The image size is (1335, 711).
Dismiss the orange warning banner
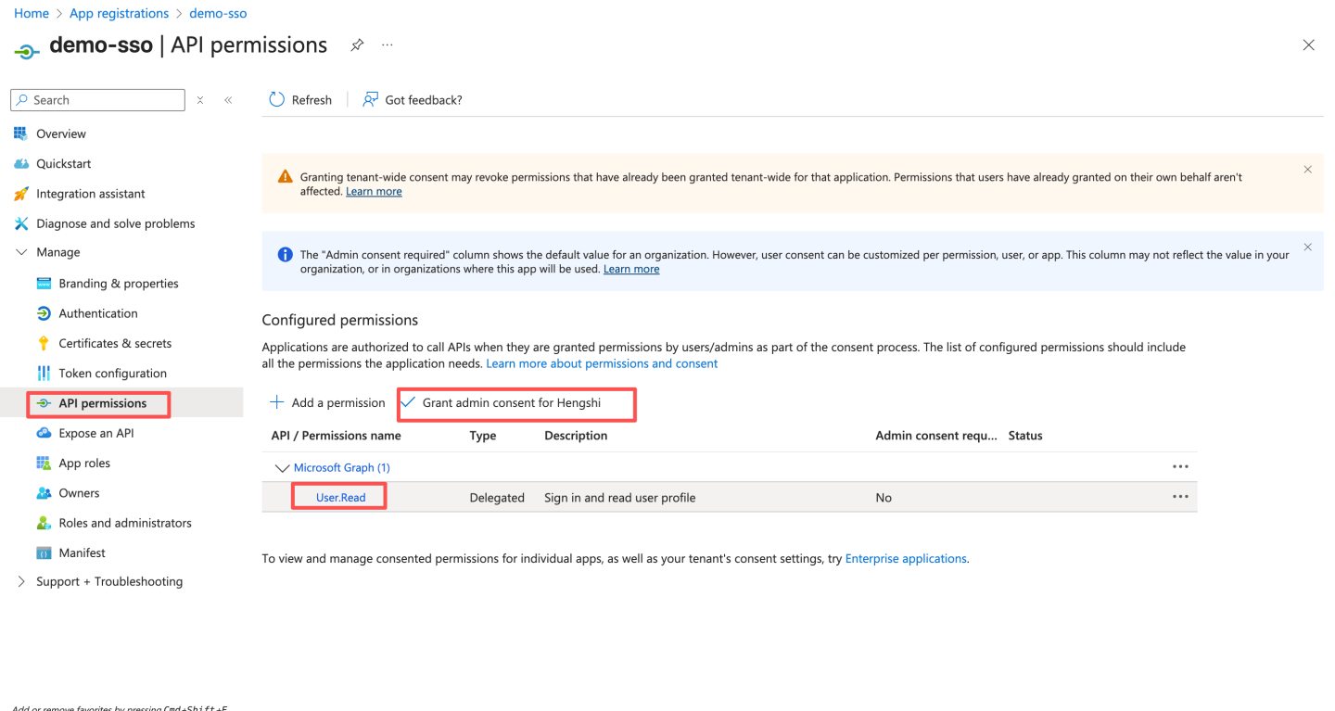point(1307,170)
